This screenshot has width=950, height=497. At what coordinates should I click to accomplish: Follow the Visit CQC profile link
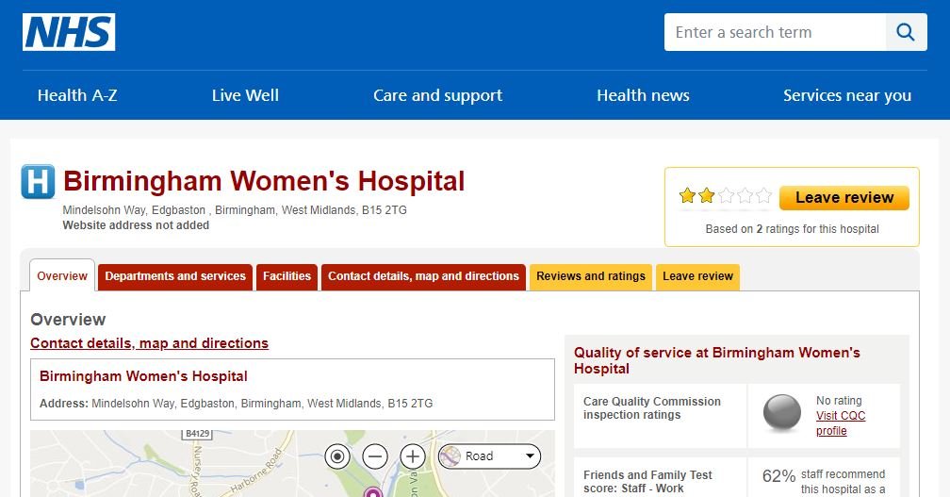(841, 423)
